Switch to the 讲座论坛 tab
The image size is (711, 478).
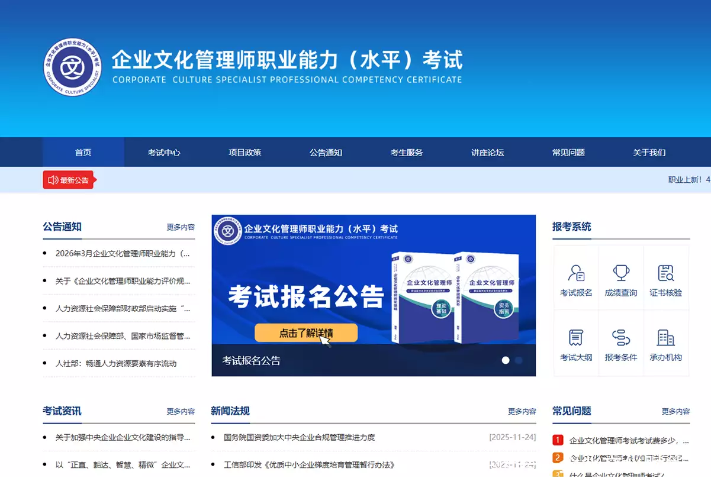[x=487, y=152]
